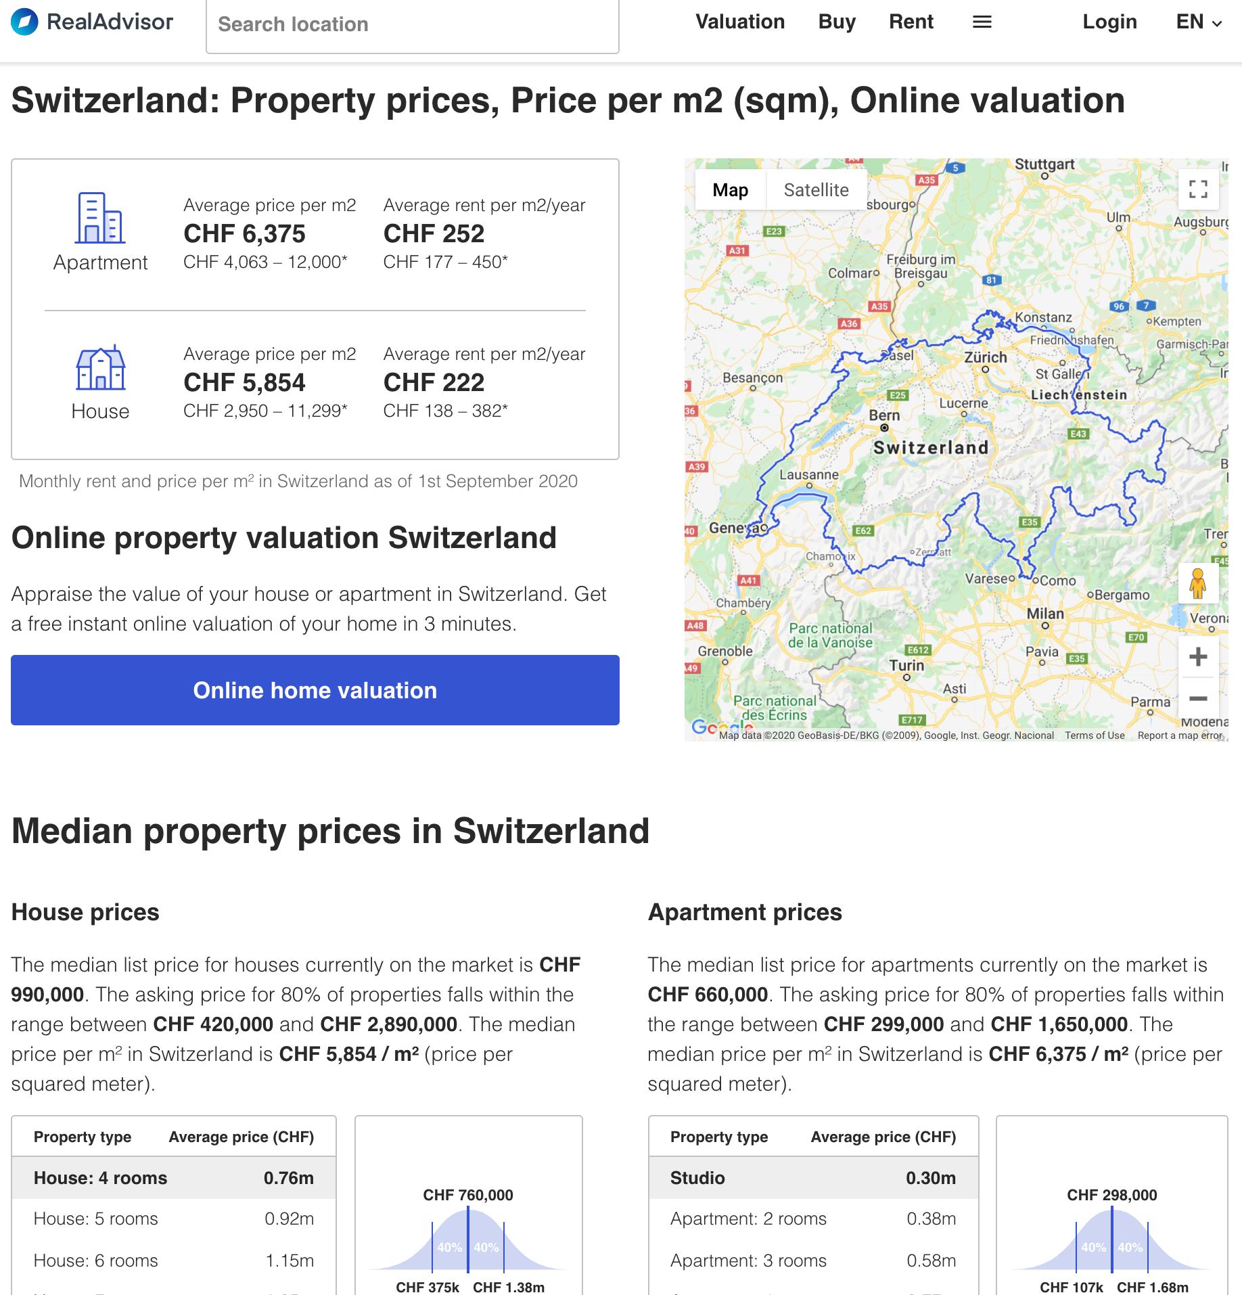Zoom out on the map with minus icon
The width and height of the screenshot is (1242, 1295).
coord(1197,698)
